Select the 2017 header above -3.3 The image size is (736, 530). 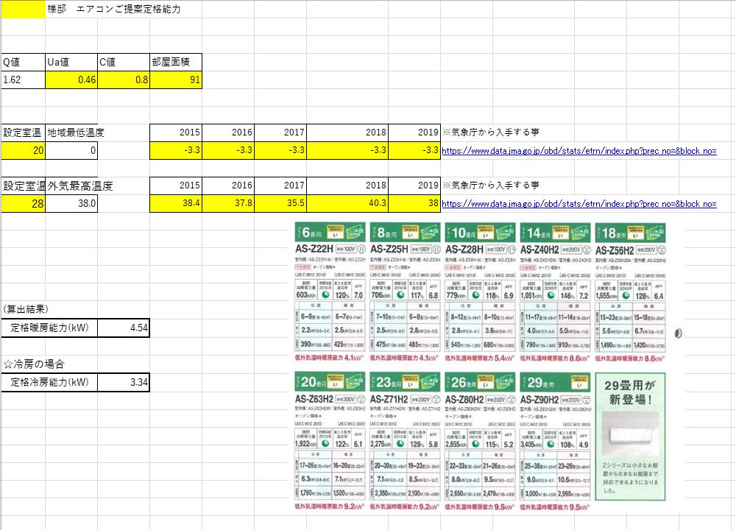click(x=280, y=132)
